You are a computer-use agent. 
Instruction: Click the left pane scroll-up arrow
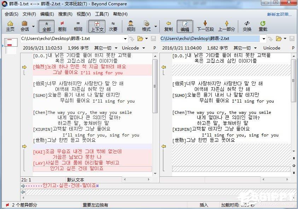[x=155, y=56]
